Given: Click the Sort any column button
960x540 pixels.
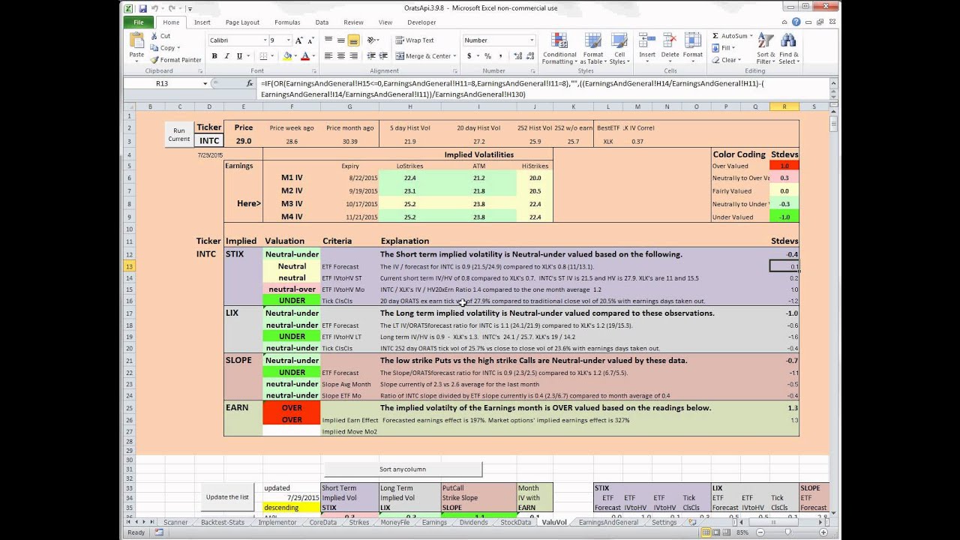Looking at the screenshot, I should pos(403,469).
